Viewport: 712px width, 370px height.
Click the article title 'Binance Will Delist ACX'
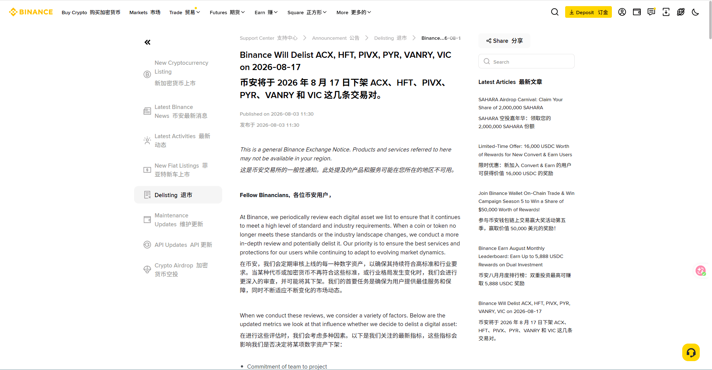[345, 61]
